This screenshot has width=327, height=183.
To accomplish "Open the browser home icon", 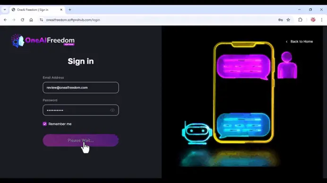I will [31, 20].
